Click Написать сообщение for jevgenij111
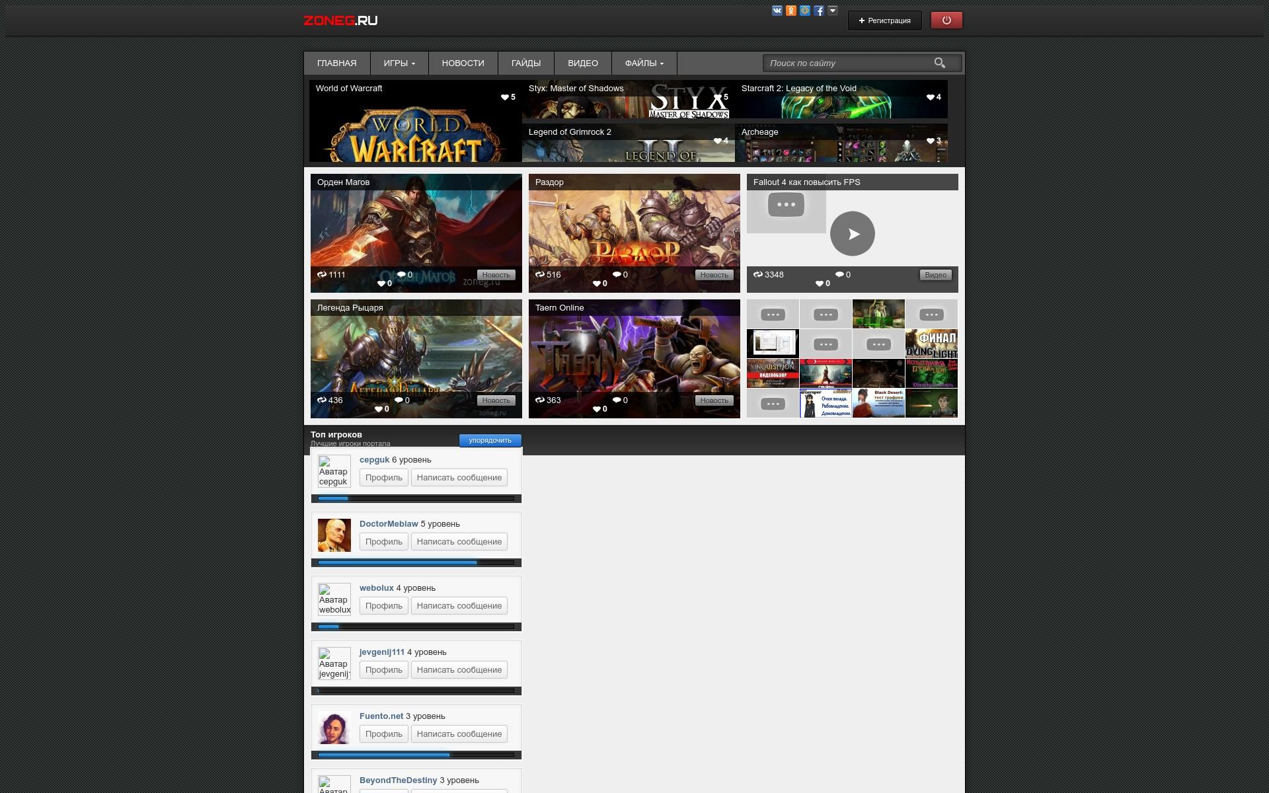 [x=459, y=670]
